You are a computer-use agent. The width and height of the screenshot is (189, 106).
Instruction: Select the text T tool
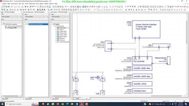168,7
